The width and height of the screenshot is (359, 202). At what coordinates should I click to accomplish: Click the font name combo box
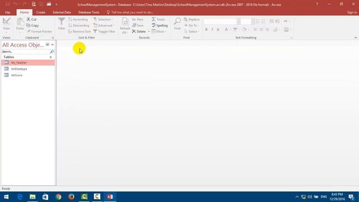pos(222,21)
